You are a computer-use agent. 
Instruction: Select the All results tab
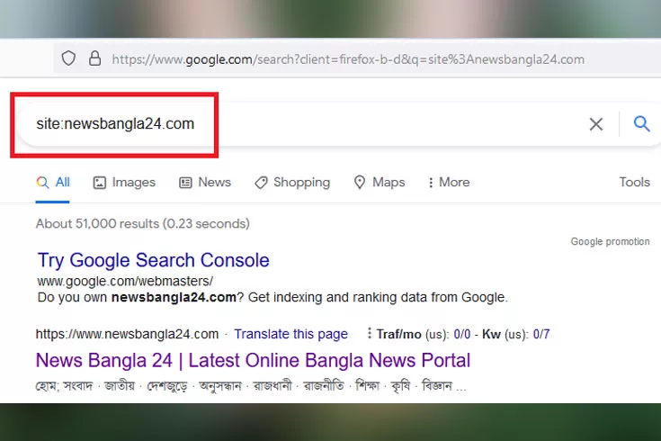coord(53,183)
